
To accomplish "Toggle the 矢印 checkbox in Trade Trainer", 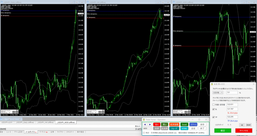I will pyautogui.click(x=144, y=133).
